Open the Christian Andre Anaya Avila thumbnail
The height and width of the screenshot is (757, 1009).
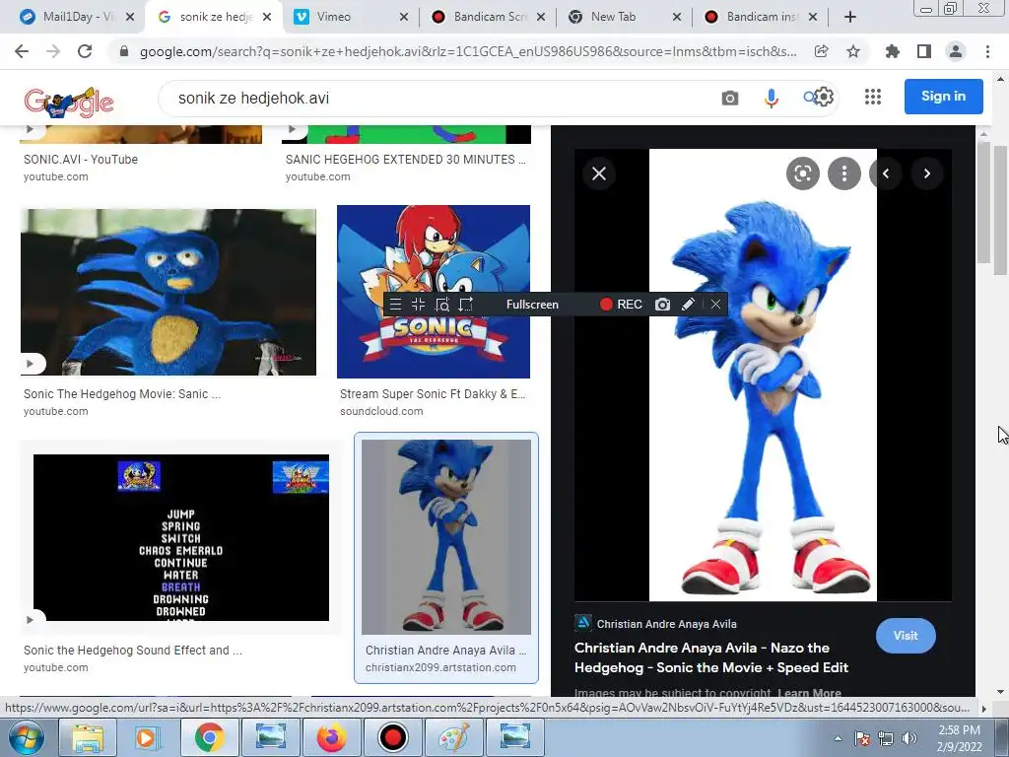click(x=446, y=537)
